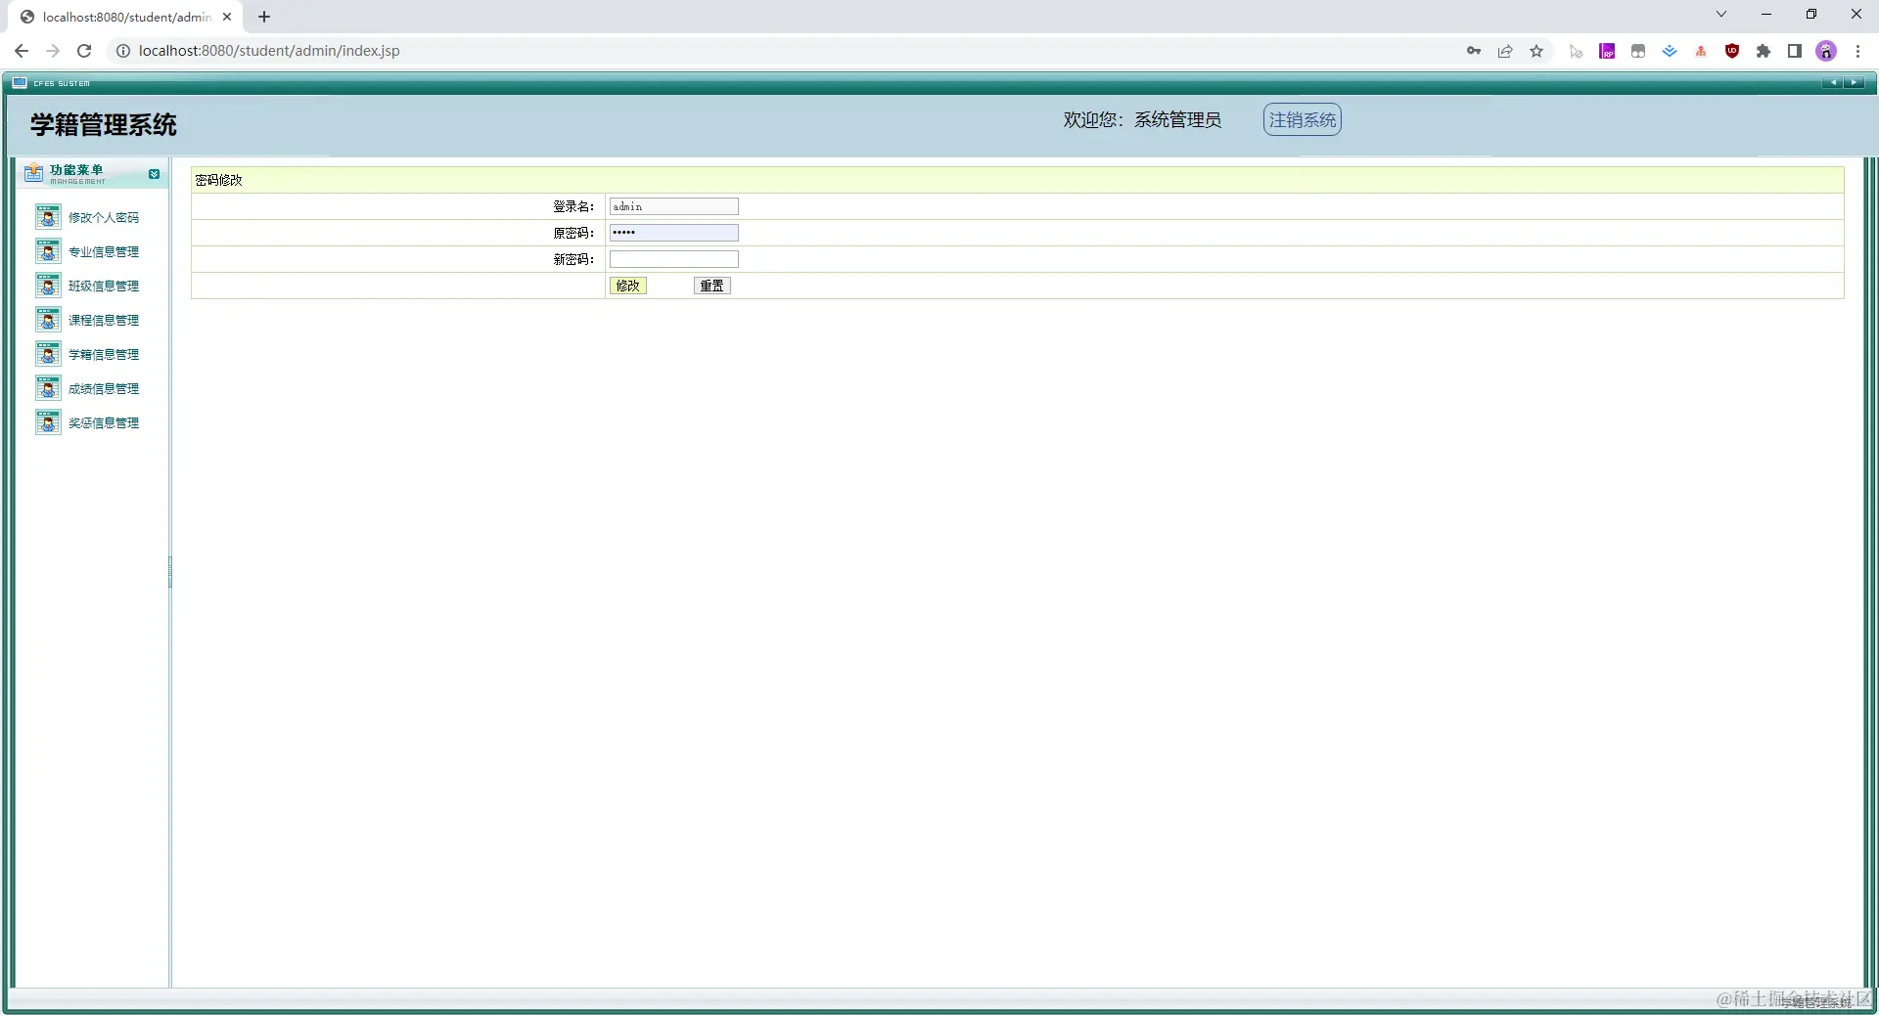Open the Chrome three-dot menu
This screenshot has width=1879, height=1015.
[x=1857, y=51]
